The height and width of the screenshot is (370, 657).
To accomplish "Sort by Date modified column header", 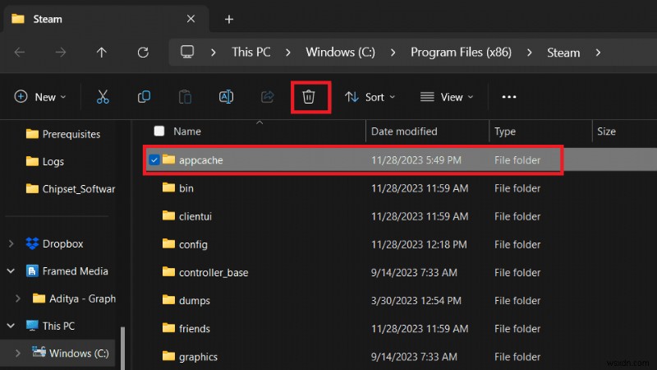I will (404, 132).
